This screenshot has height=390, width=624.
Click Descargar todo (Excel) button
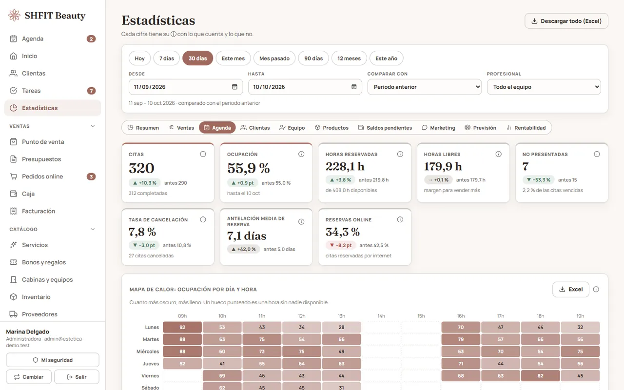tap(566, 21)
